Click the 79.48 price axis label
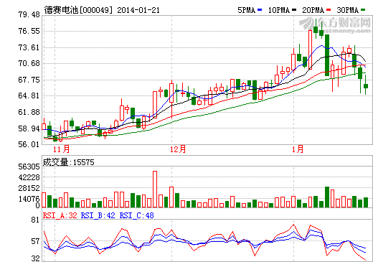This screenshot has width=373, height=262. coord(29,14)
